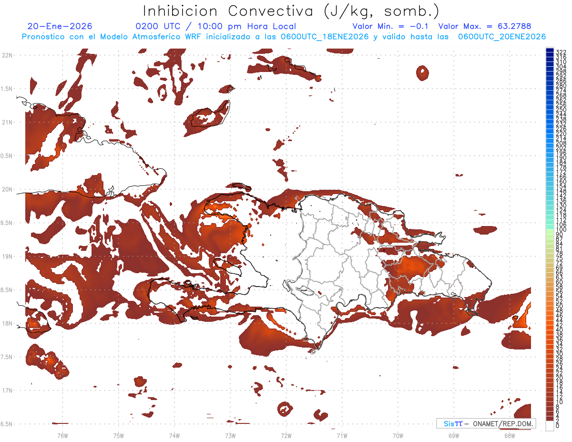The width and height of the screenshot is (572, 442).
Task: Click the '202' value on the color scale
Action: tap(561, 148)
